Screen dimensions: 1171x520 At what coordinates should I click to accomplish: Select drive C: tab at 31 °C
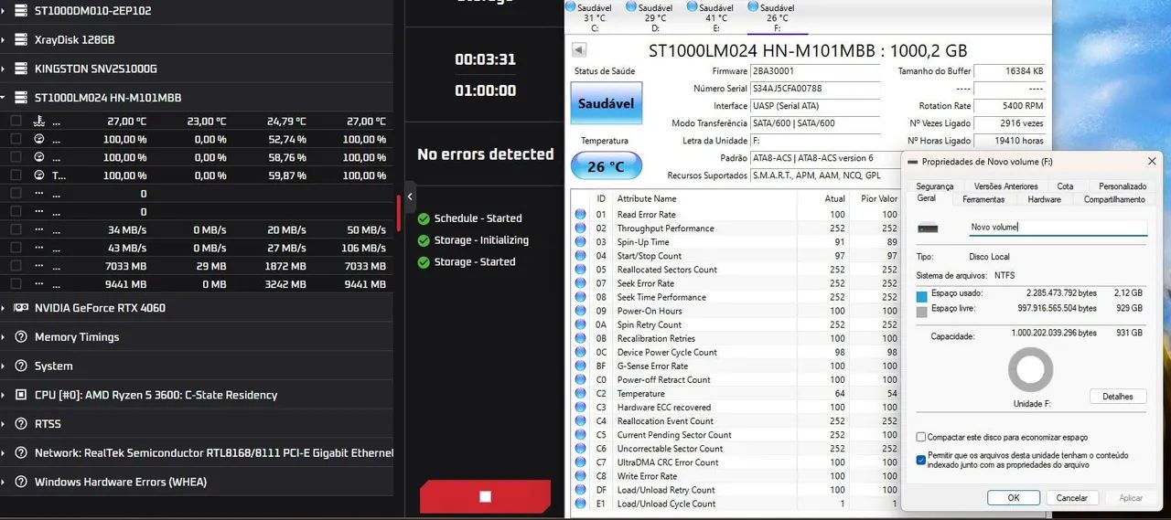595,17
